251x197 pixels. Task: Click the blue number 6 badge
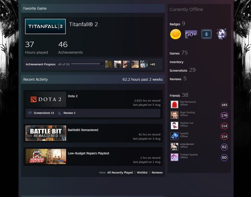(x=206, y=34)
